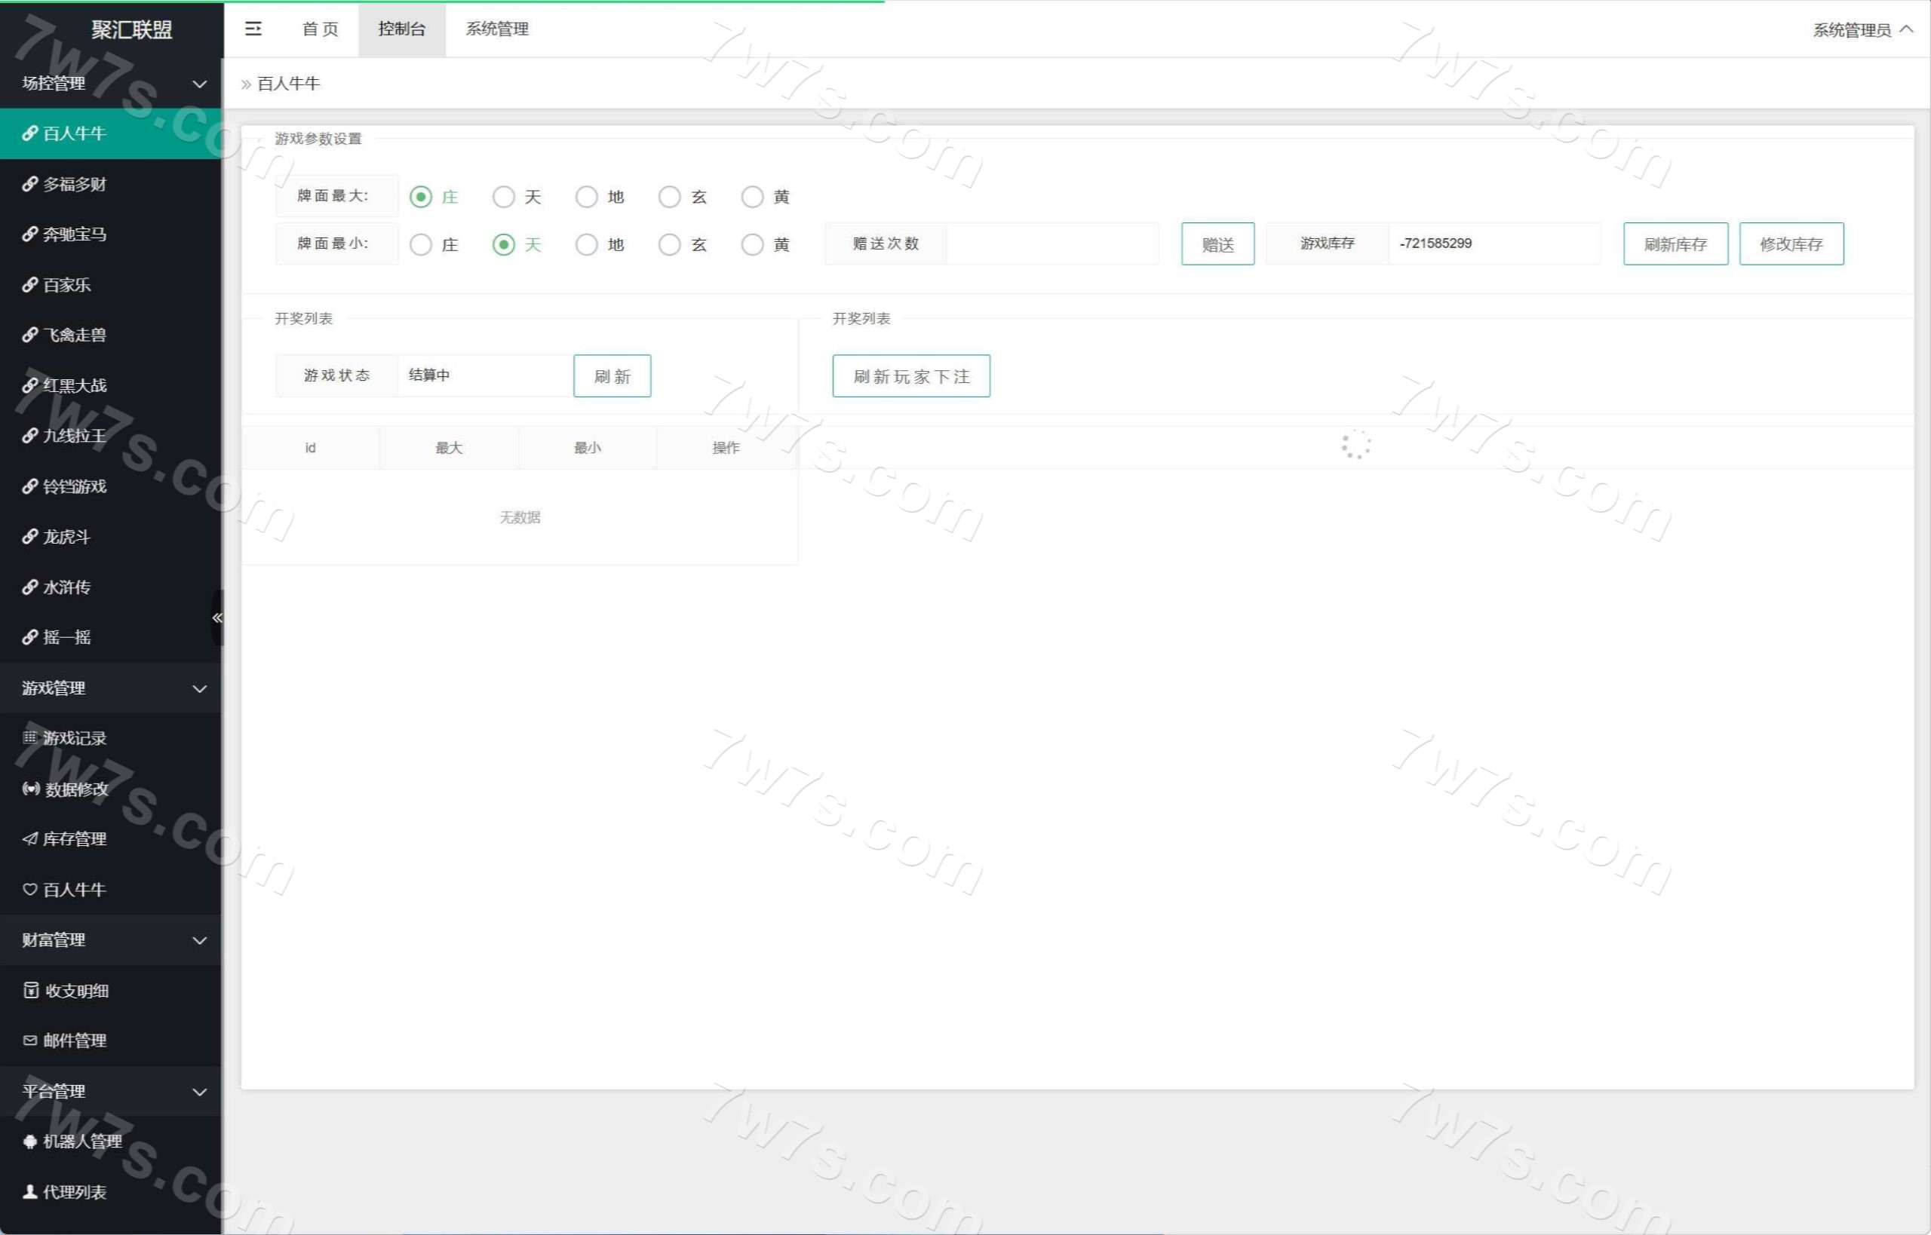Viewport: 1931px width, 1235px height.
Task: Select 地 radio for 牌面最小
Action: (x=586, y=244)
